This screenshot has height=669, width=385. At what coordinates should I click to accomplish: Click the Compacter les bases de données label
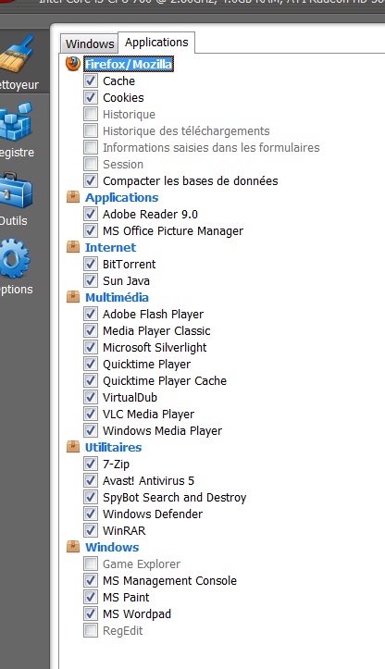click(x=191, y=181)
